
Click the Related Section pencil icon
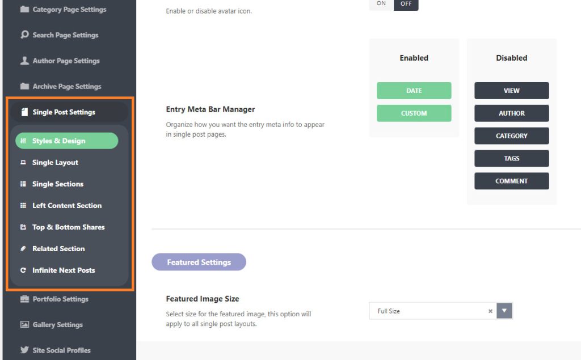point(23,248)
